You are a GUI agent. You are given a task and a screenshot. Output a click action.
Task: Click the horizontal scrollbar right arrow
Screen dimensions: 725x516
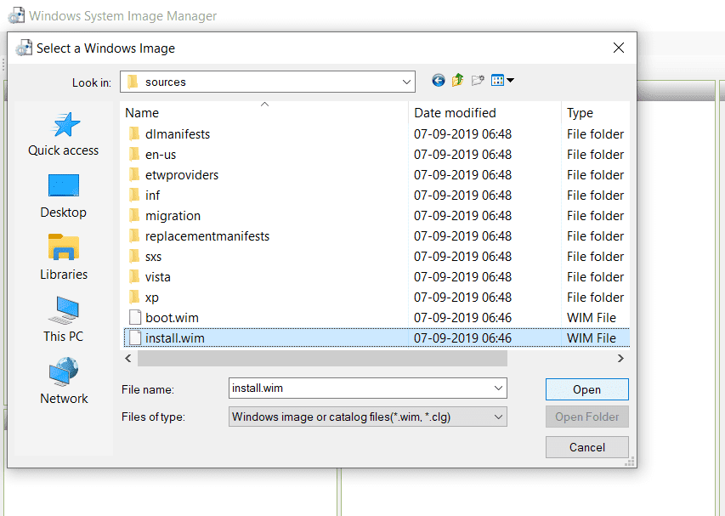pyautogui.click(x=621, y=359)
